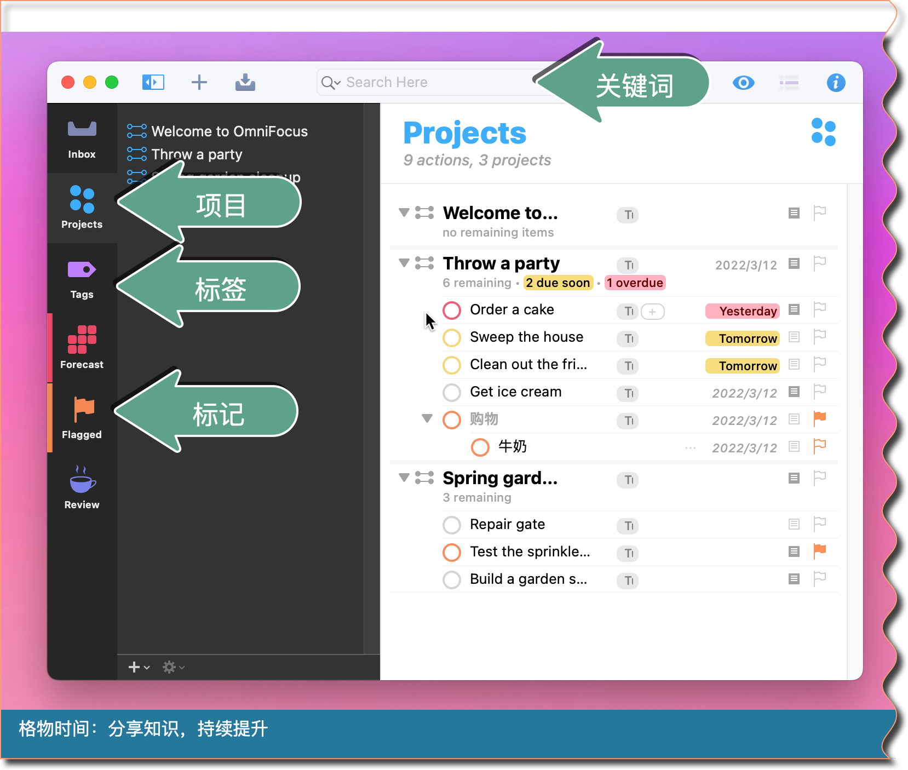Click the tag pill on Throw a party
This screenshot has height=770, width=908.
coord(628,266)
